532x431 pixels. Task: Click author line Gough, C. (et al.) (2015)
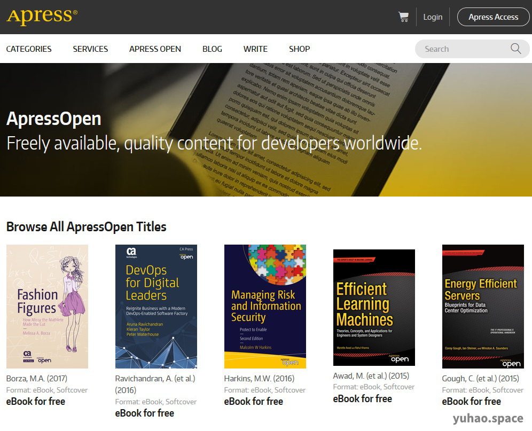pyautogui.click(x=480, y=379)
